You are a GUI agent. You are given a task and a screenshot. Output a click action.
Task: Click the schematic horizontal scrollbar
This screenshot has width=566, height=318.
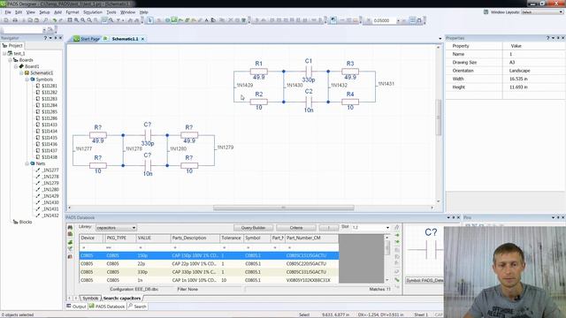283,208
